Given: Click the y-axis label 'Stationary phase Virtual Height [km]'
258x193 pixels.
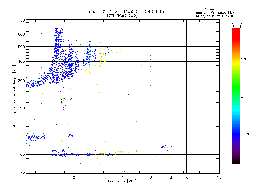Looking at the screenshot, I should point(14,96).
